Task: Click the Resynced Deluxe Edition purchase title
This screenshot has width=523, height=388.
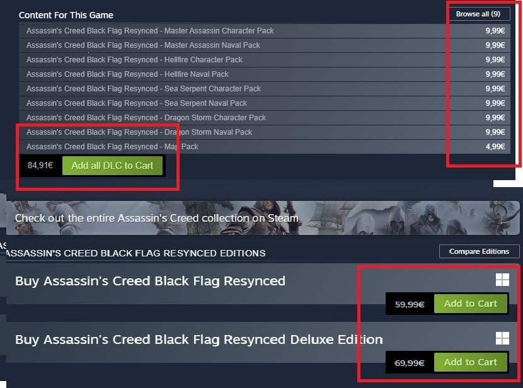Action: pos(198,339)
